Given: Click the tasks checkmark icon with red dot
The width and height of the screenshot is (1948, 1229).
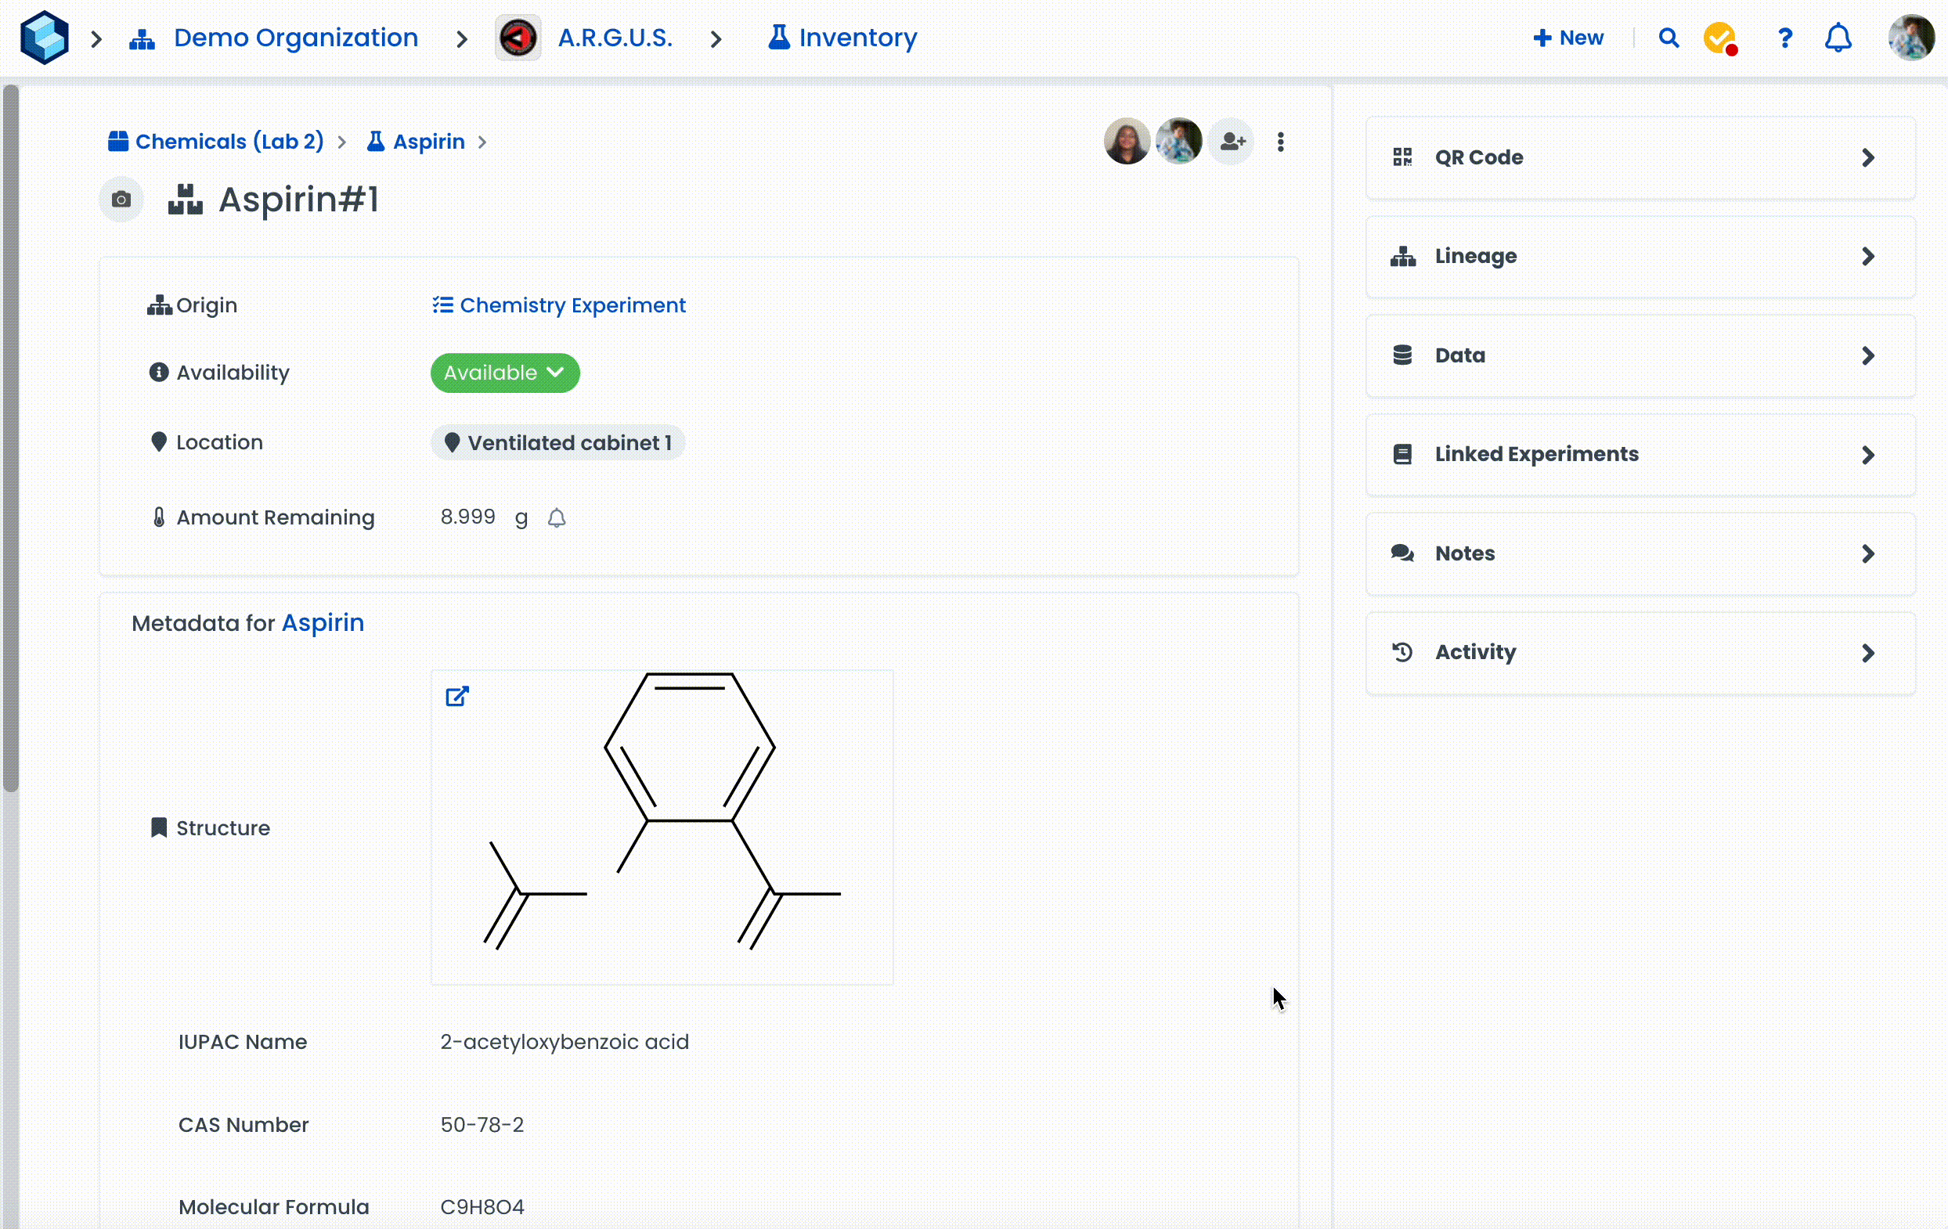Looking at the screenshot, I should [x=1720, y=38].
